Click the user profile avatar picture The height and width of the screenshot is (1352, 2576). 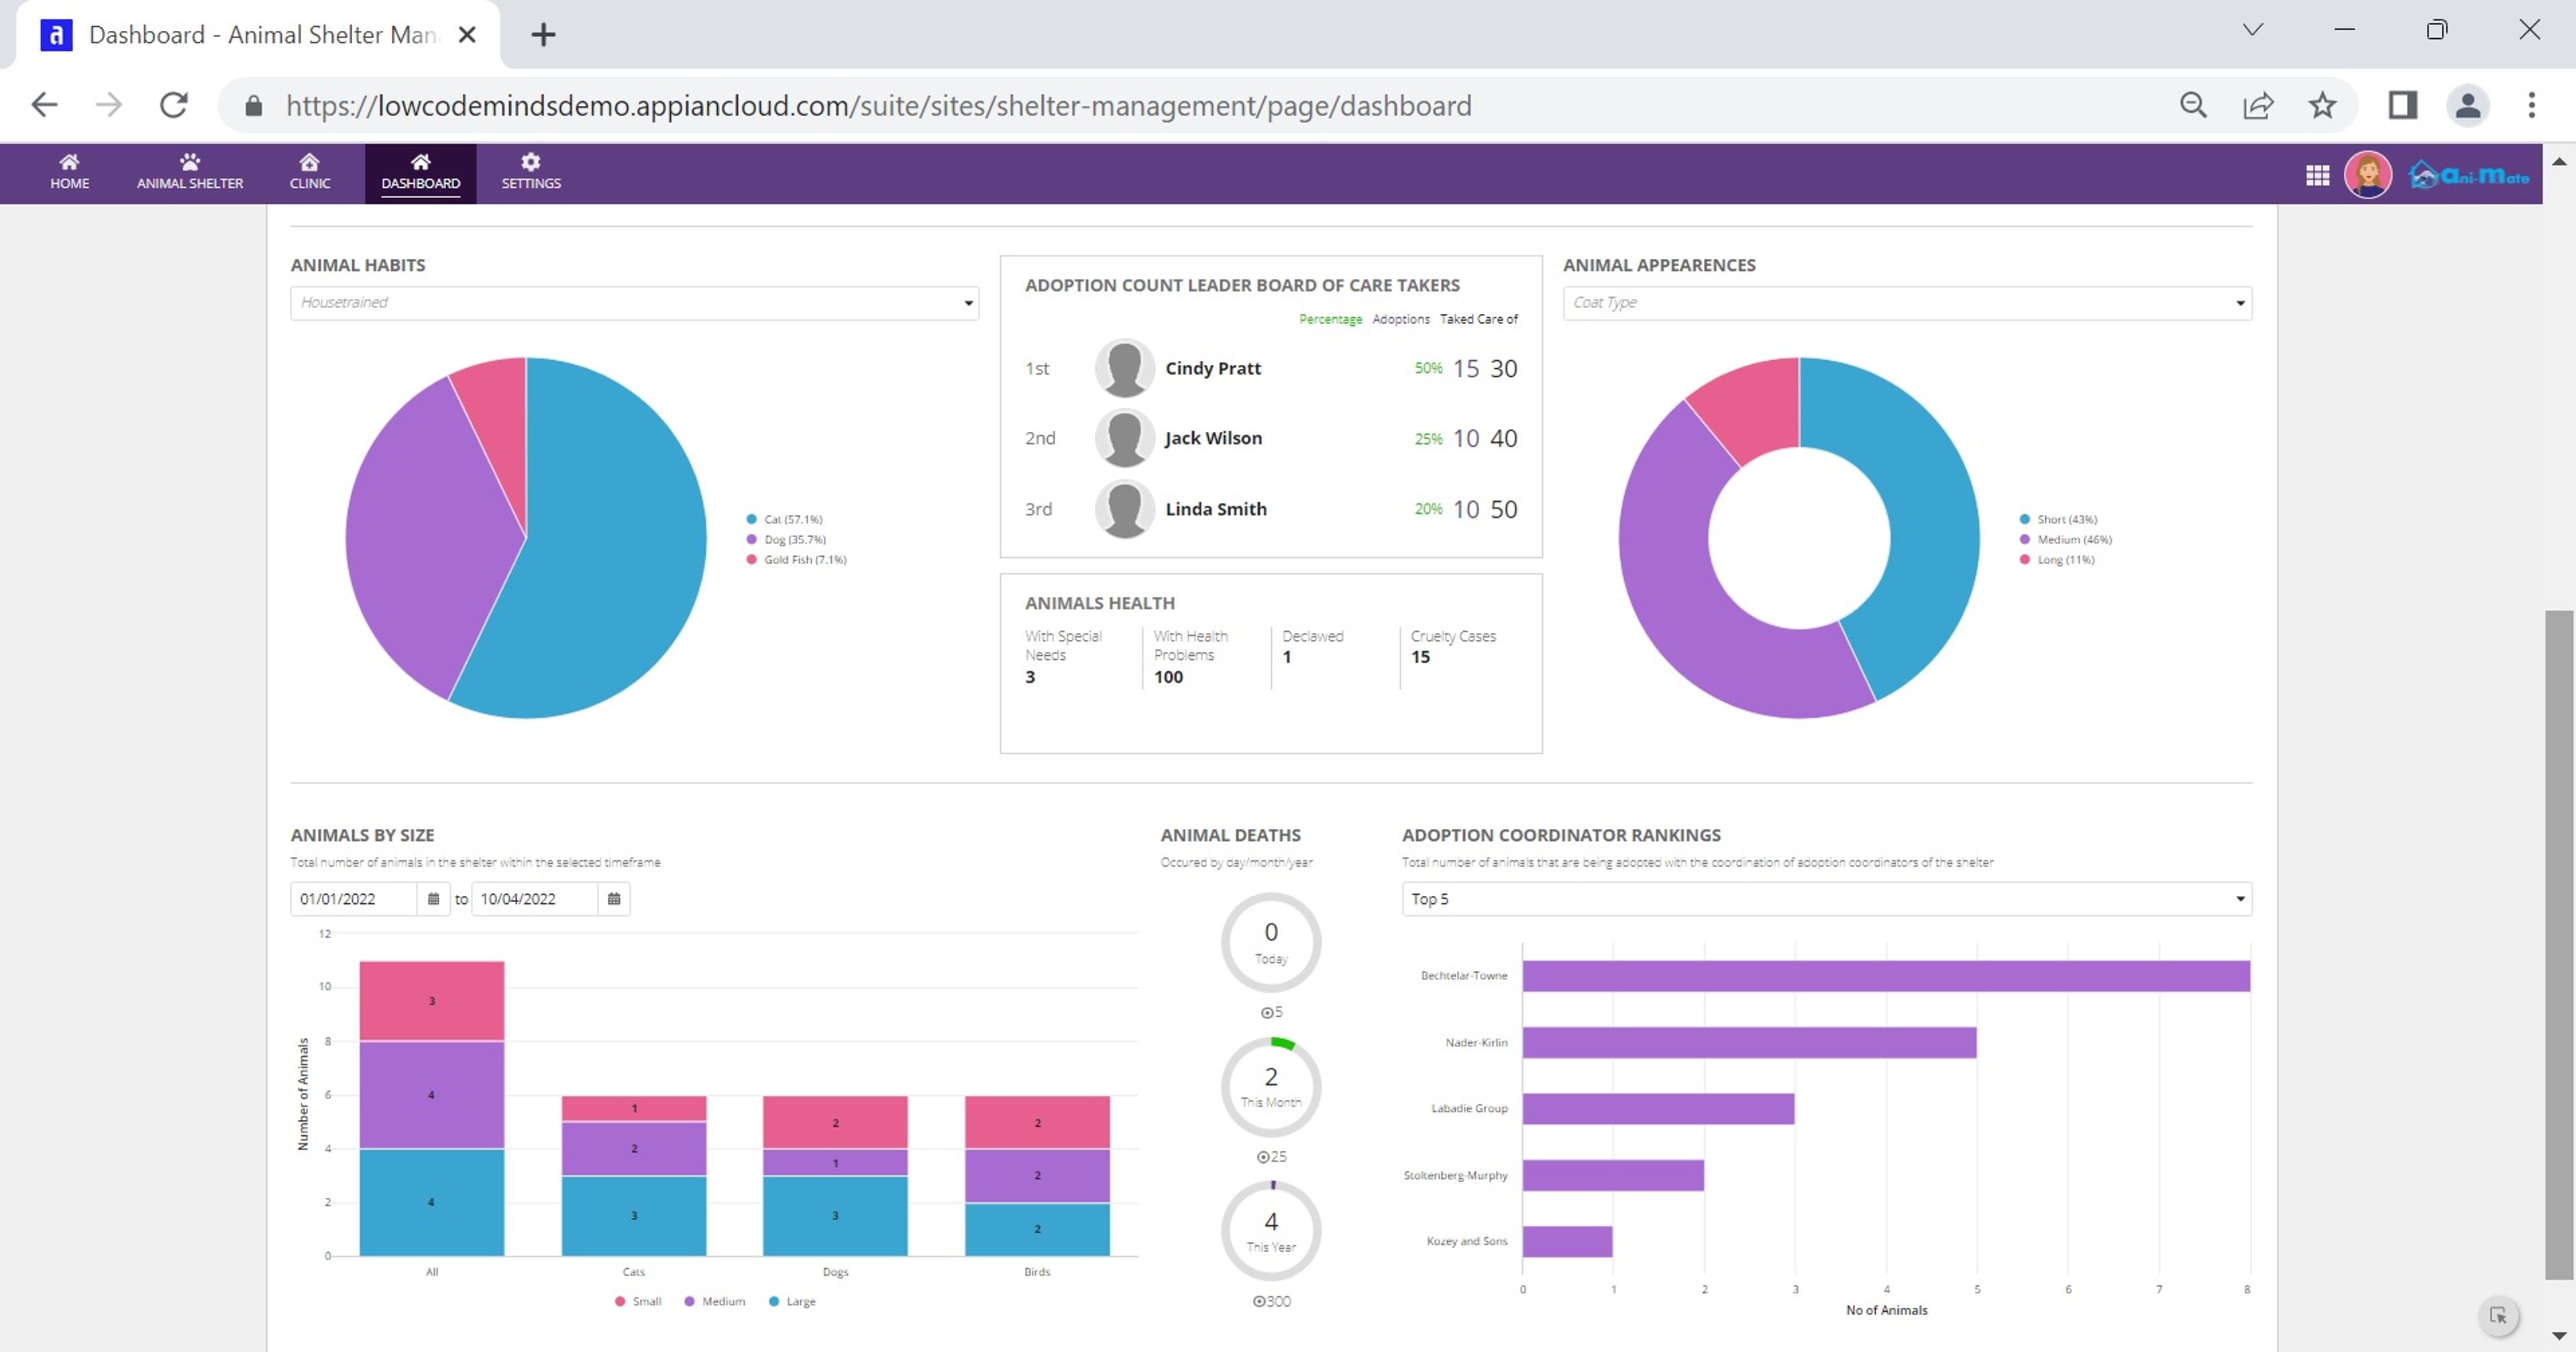2367,175
